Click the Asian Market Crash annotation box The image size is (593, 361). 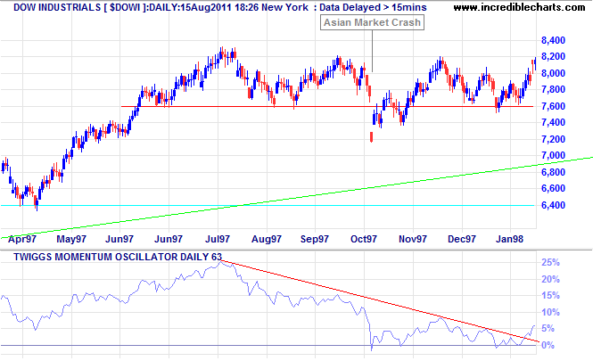pos(372,22)
